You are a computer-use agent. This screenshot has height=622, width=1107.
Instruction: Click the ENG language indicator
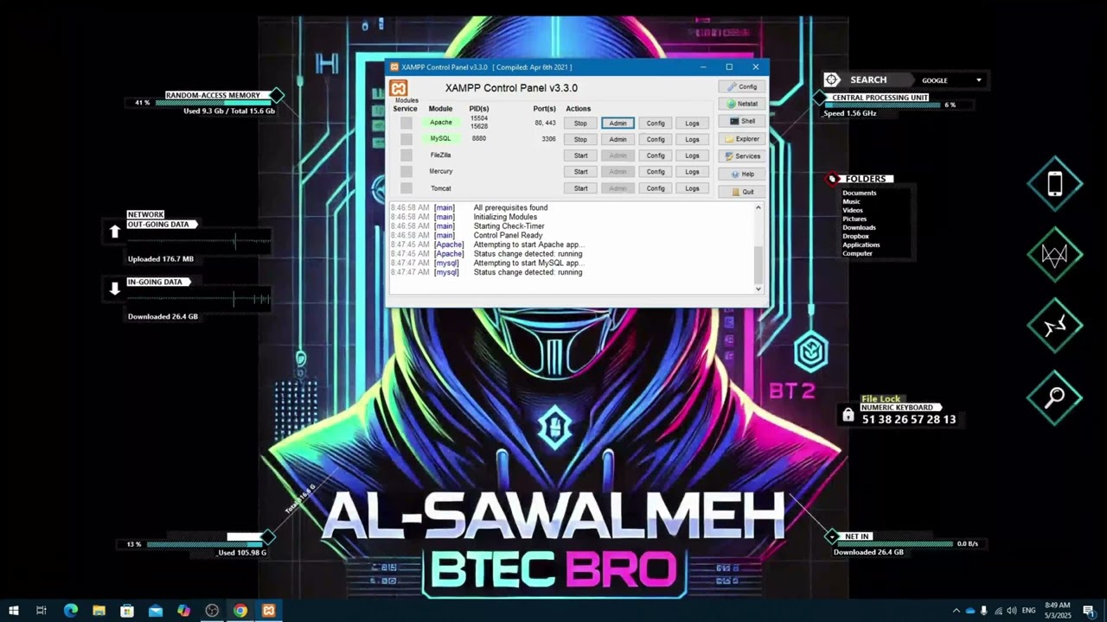(x=1028, y=611)
